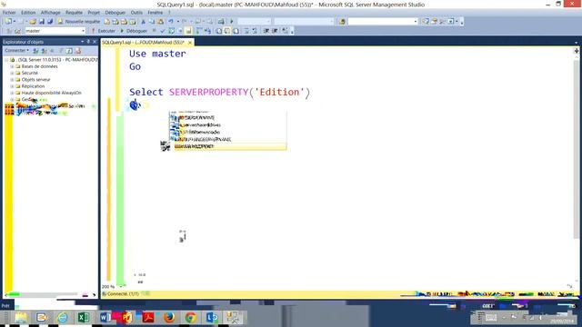
Task: Click the Uncomment selected lines icon
Action: click(x=255, y=31)
